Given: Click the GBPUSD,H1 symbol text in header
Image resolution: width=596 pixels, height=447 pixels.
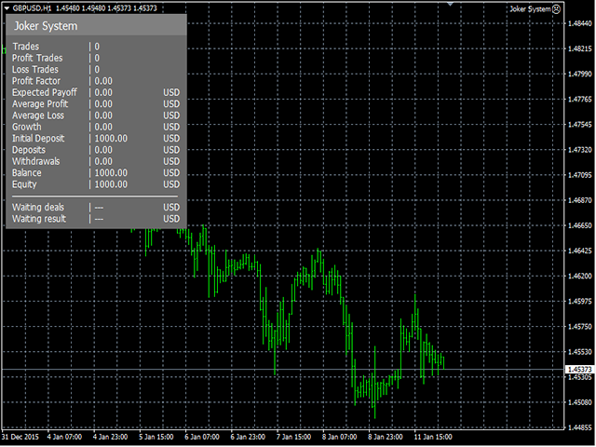Looking at the screenshot, I should [x=34, y=8].
